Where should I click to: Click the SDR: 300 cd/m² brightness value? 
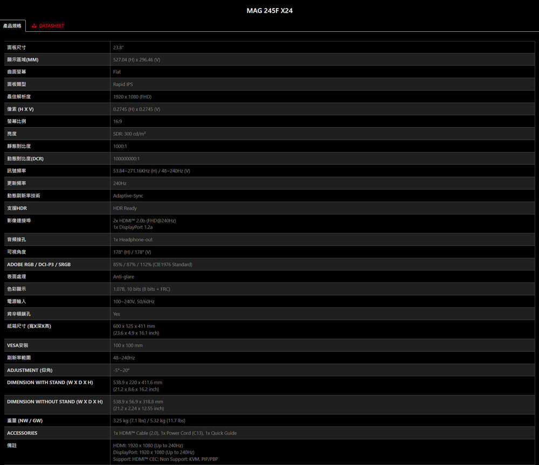click(129, 134)
